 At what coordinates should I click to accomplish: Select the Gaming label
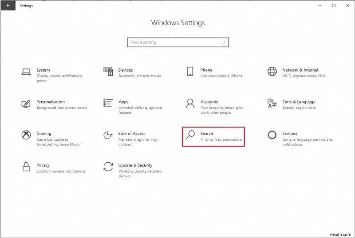tap(44, 134)
